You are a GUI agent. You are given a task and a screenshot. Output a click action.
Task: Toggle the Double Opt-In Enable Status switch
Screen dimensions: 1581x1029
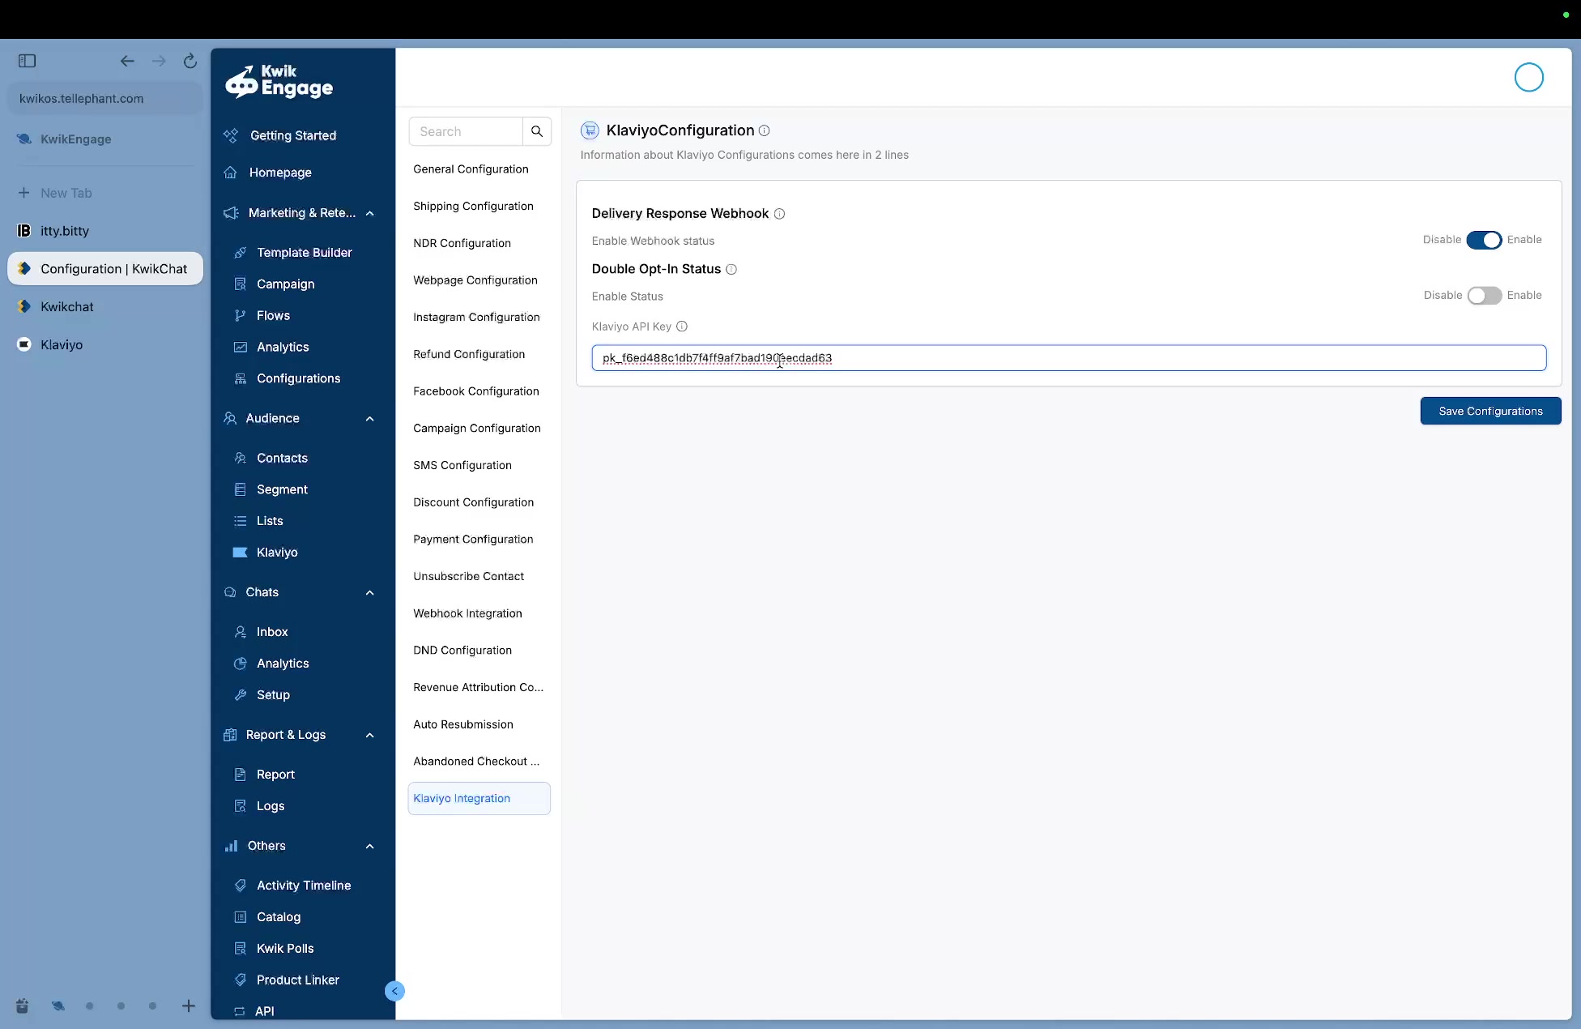pos(1484,296)
